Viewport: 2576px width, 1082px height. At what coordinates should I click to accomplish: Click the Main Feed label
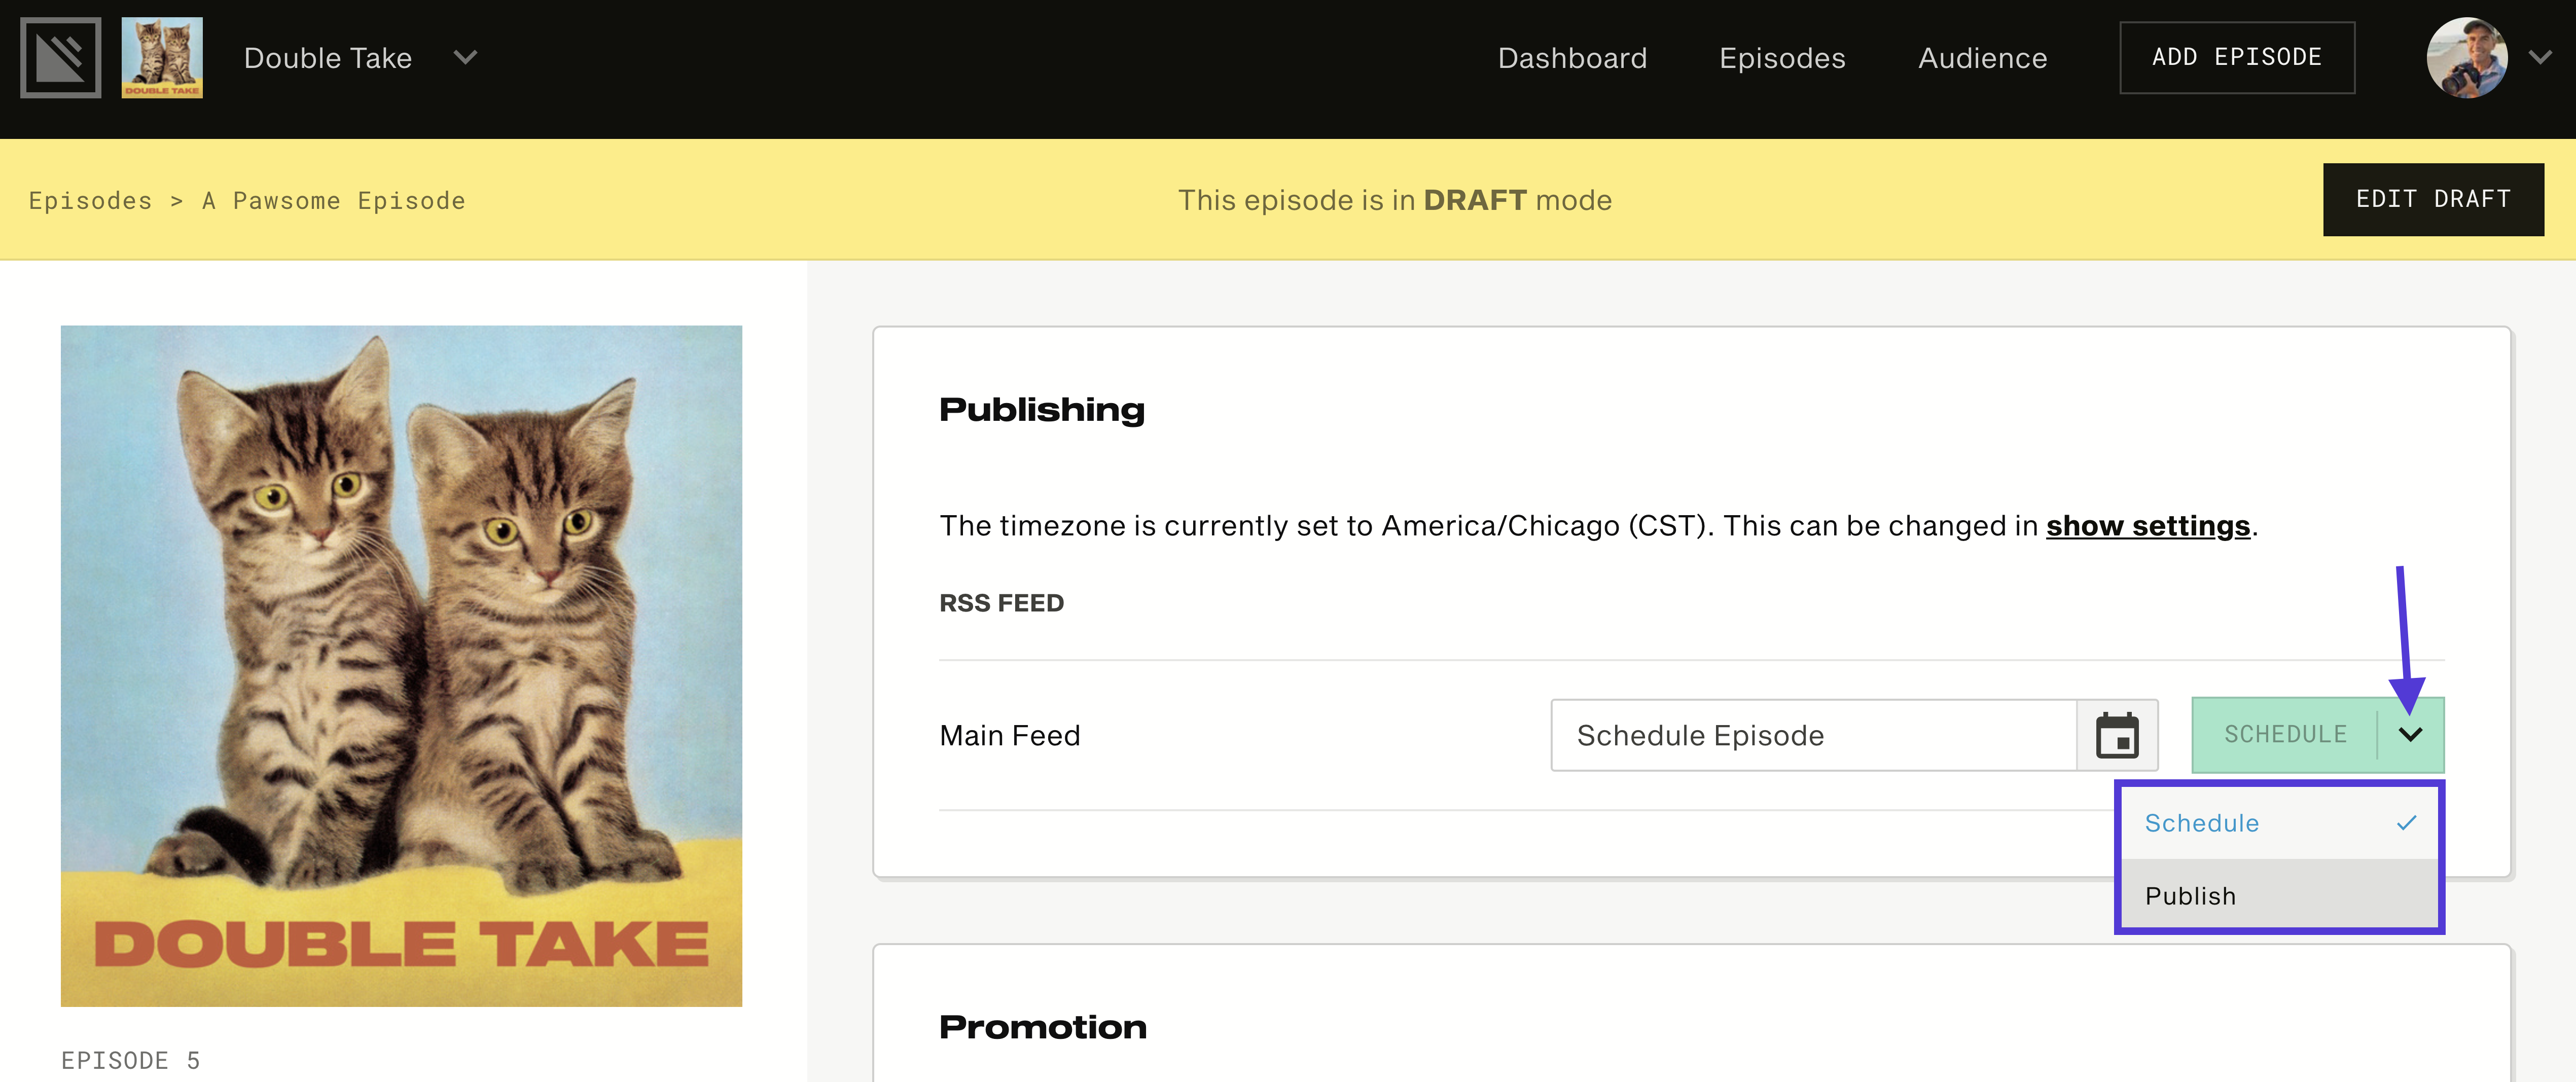pyautogui.click(x=1010, y=735)
